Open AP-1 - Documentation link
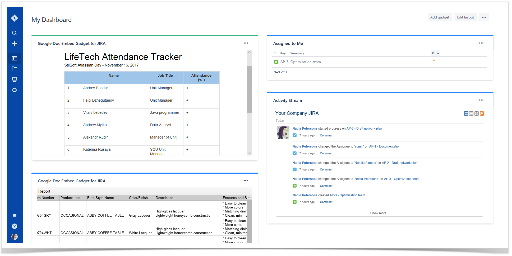512x256 pixels. [x=385, y=146]
